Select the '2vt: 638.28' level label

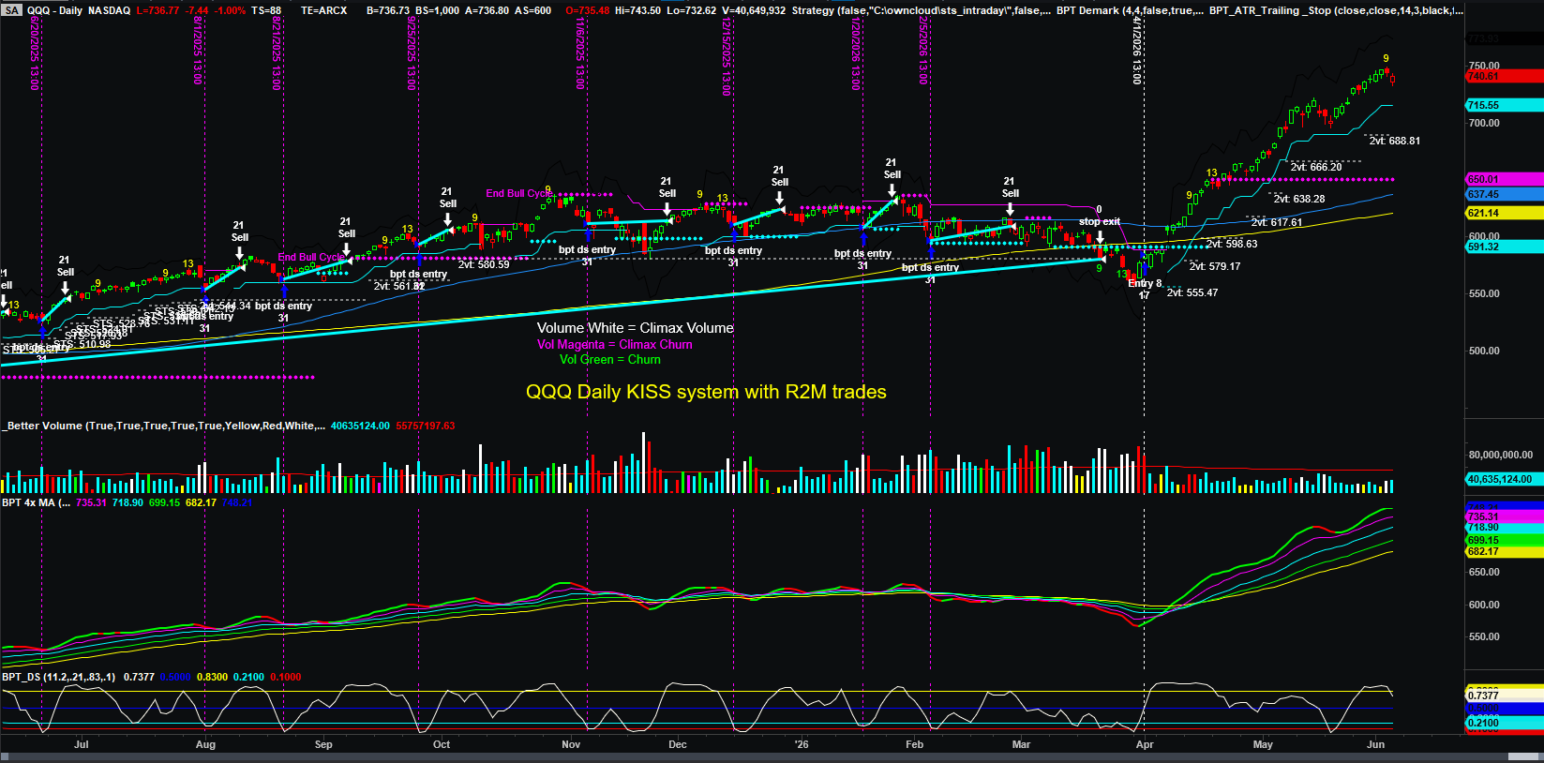click(1299, 199)
